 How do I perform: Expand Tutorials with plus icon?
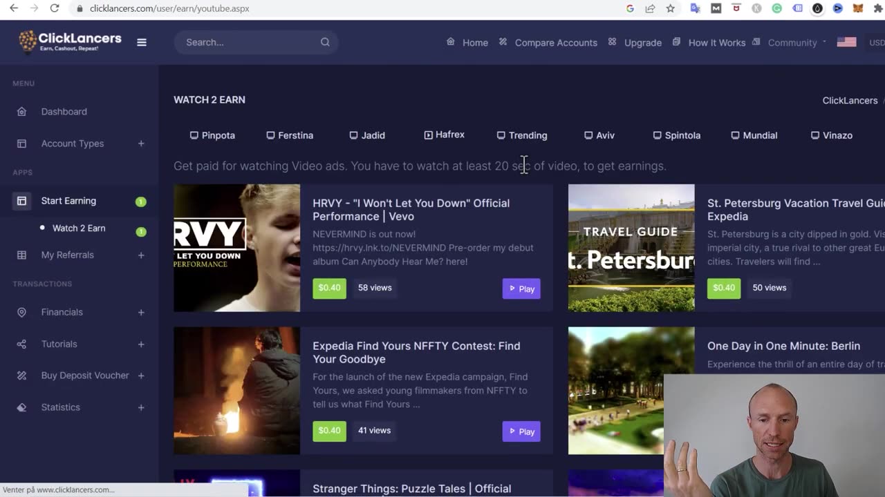[x=141, y=344]
